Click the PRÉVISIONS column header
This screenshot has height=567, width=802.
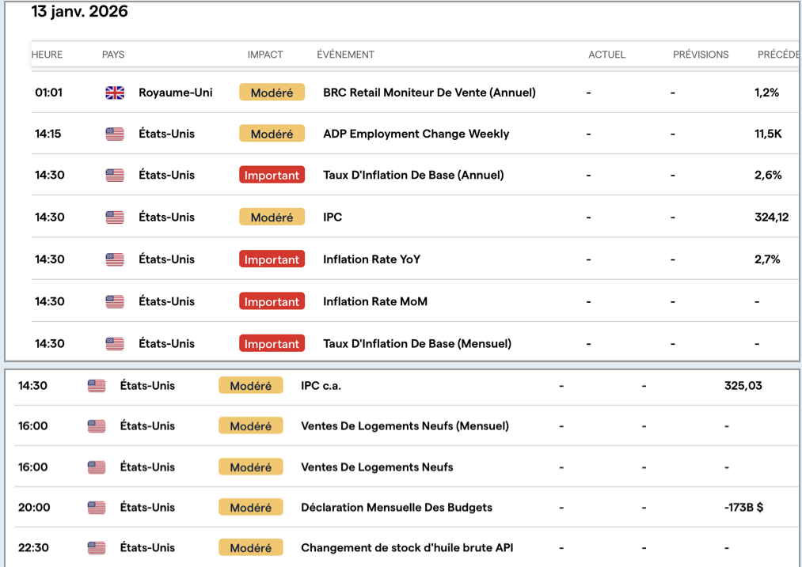(701, 55)
